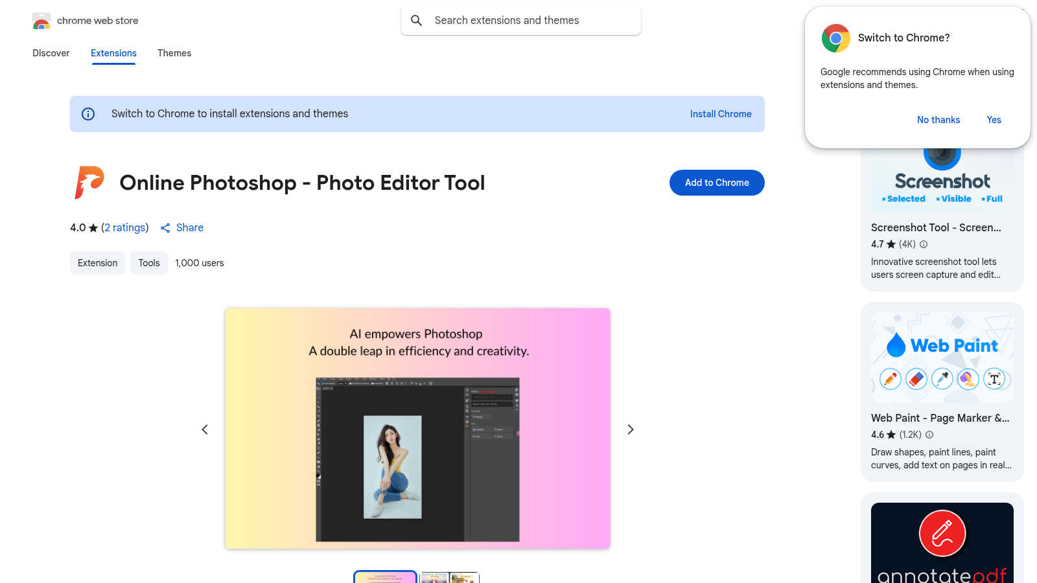Click the Online Photoshop extension logo
1037x583 pixels.
pyautogui.click(x=89, y=182)
